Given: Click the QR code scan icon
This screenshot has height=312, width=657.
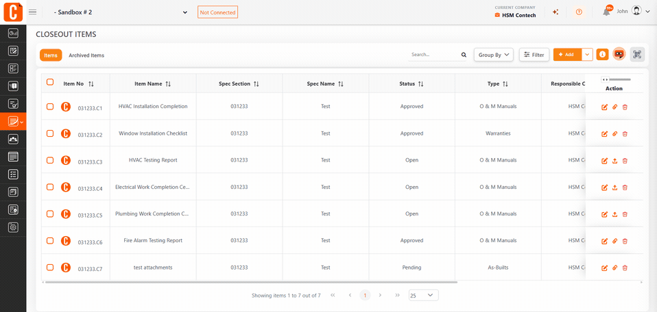Looking at the screenshot, I should click(x=637, y=54).
